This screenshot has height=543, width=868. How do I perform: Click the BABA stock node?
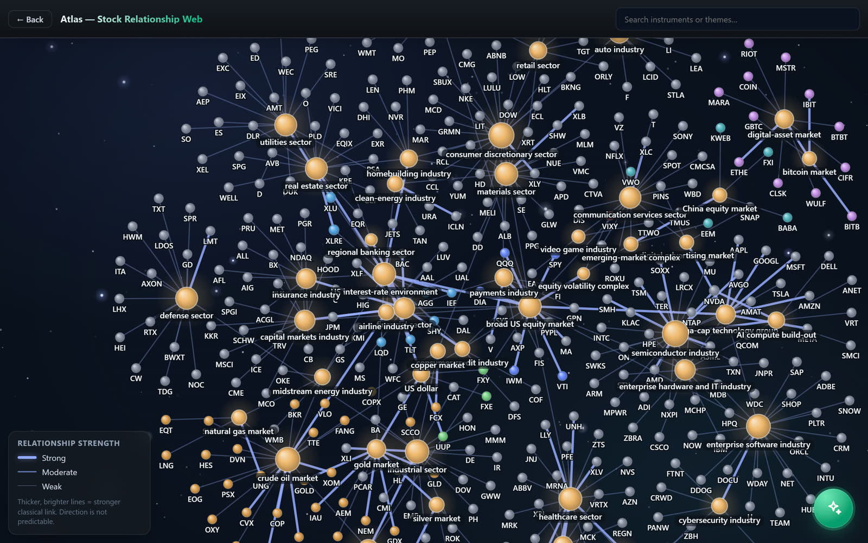tap(787, 218)
